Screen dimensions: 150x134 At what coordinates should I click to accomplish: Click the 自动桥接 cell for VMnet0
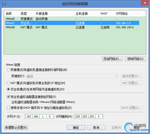(x=41, y=19)
